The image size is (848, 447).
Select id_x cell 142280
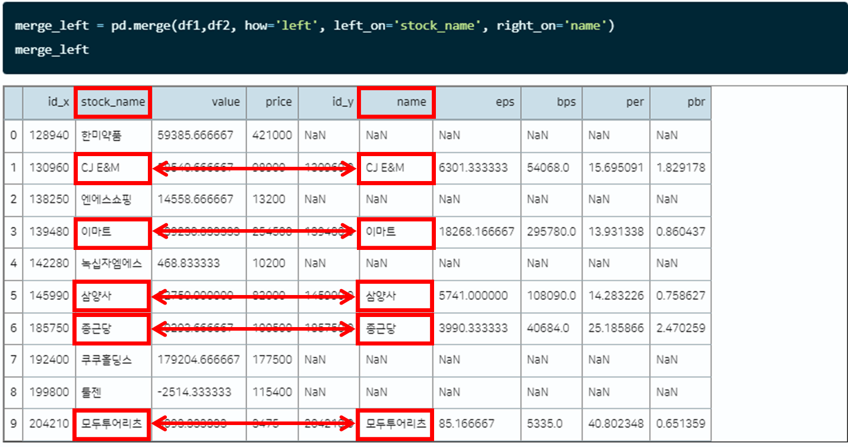click(x=49, y=264)
